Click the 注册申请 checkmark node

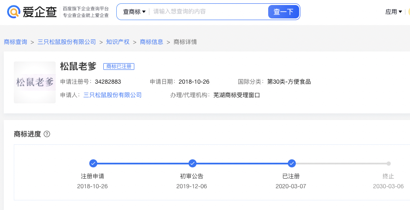93,163
